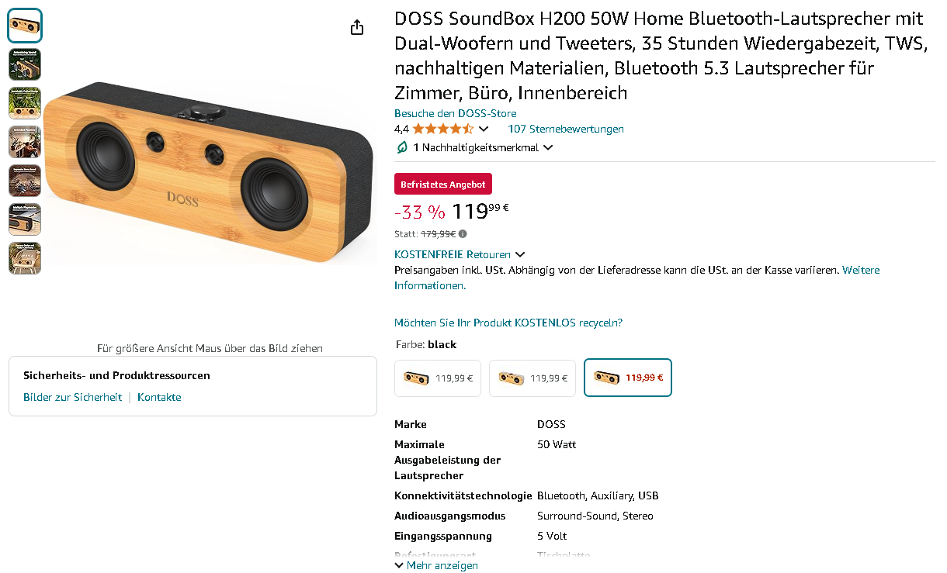The width and height of the screenshot is (947, 573).
Task: Show the fourth product thumbnail image
Action: pos(25,142)
